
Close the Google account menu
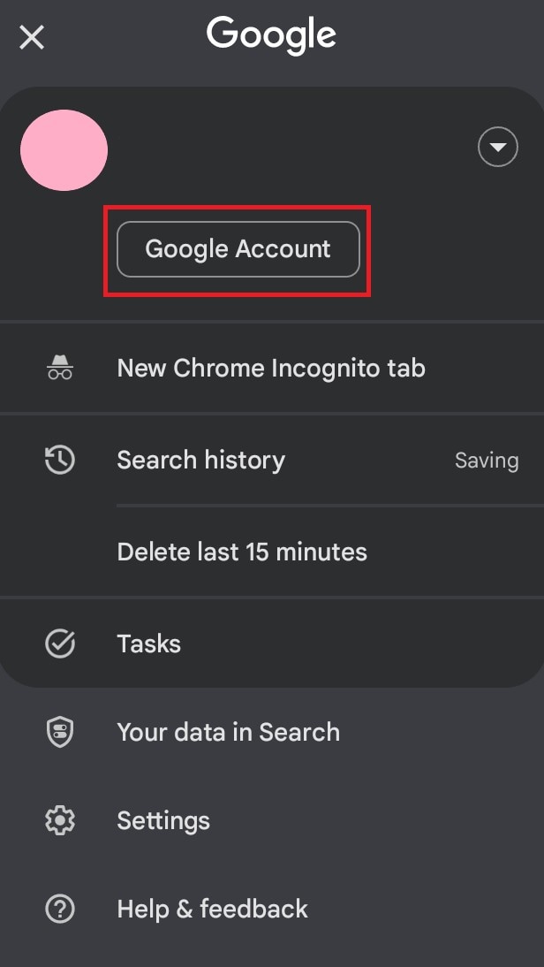point(32,38)
